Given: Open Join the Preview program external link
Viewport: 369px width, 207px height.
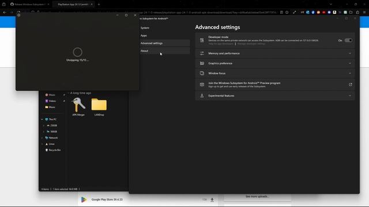Looking at the screenshot, I should (x=350, y=85).
